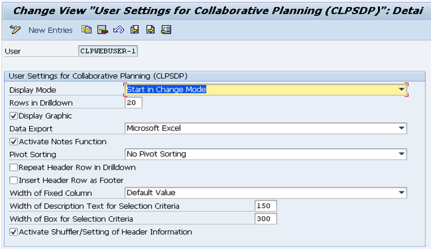Image resolution: width=431 pixels, height=249 pixels.
Task: Go to the previous entry icon
Action: coord(135,29)
